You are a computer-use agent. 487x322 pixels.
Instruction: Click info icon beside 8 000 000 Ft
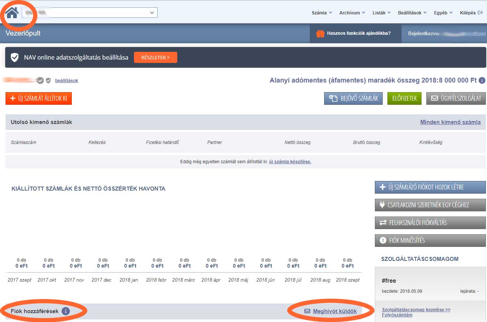[482, 80]
